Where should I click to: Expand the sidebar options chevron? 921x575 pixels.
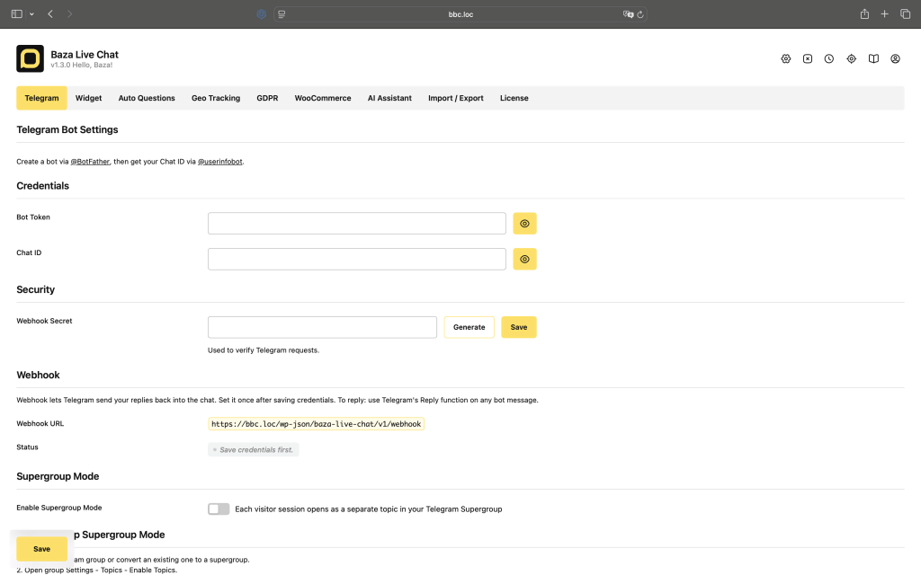(31, 14)
